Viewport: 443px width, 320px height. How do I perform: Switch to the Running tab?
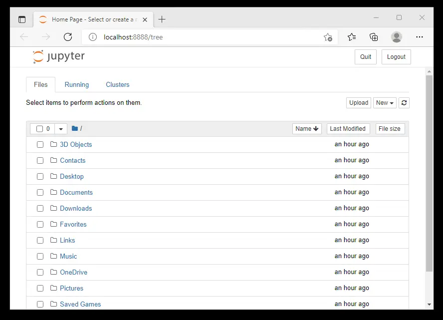(x=77, y=85)
